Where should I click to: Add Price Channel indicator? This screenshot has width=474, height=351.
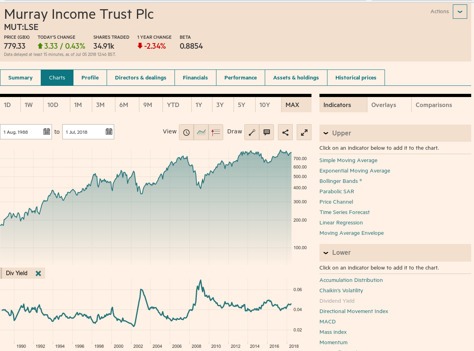coord(336,202)
